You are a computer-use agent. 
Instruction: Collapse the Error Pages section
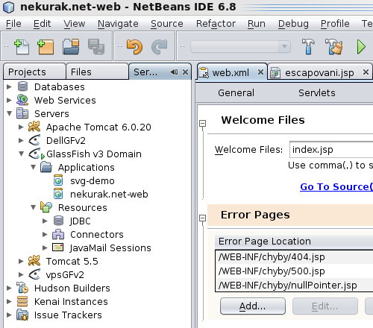coord(203,218)
